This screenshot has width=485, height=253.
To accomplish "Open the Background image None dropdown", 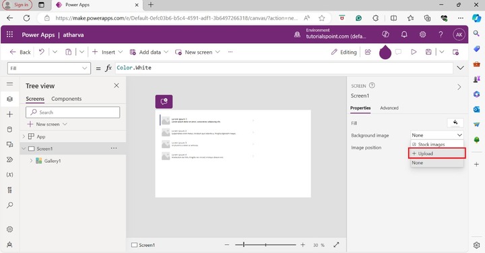I will tap(437, 135).
